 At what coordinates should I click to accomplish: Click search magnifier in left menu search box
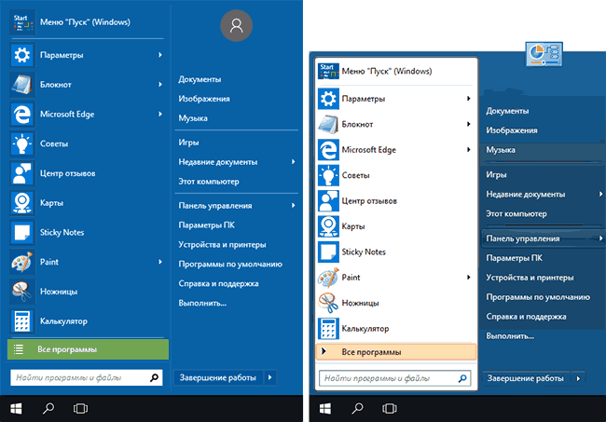coord(154,377)
